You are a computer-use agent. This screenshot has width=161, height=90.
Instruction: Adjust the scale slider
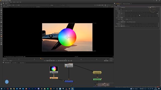click(141, 13)
